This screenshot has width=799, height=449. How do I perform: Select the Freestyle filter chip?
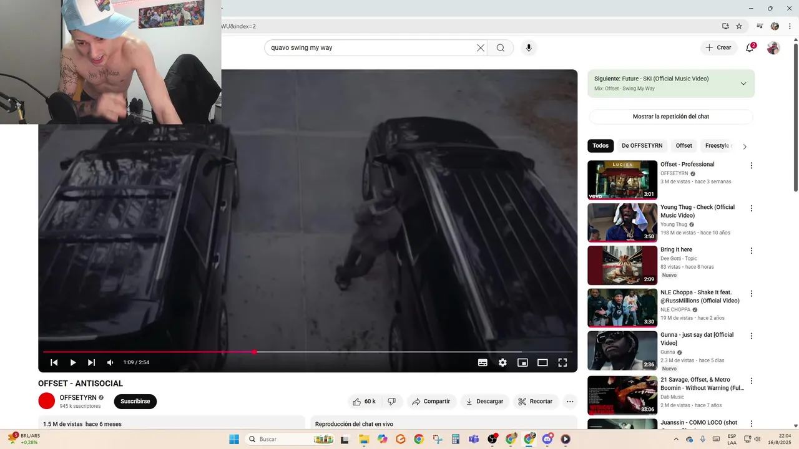click(718, 146)
